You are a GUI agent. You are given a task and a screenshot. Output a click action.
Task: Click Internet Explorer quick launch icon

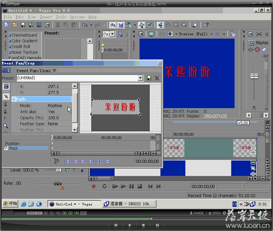23,204
